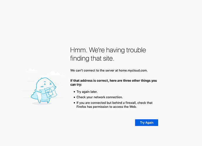Screen dimensions: 202x146
Task: Click the dinosaur's dizzy face
Action: pyautogui.click(x=47, y=84)
